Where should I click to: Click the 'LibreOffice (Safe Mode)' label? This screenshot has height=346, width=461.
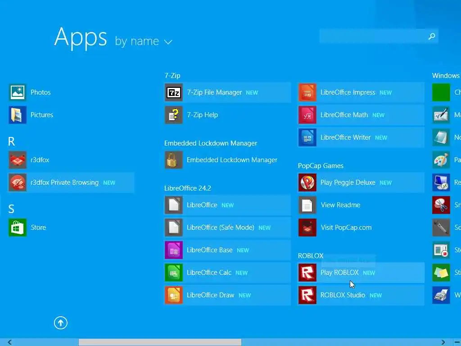point(221,228)
